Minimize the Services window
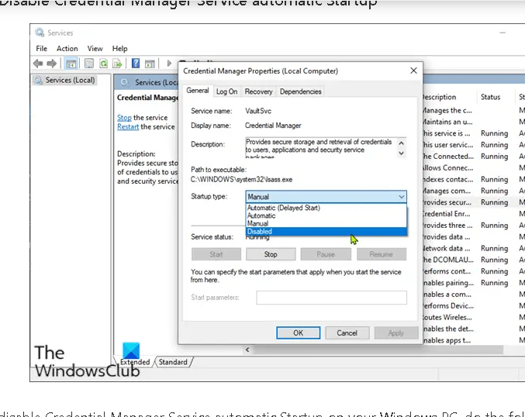The height and width of the screenshot is (417, 525). [503, 33]
